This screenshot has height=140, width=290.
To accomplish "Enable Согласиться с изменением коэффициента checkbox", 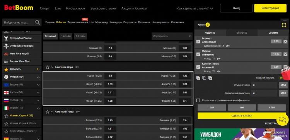I will click(198, 100).
